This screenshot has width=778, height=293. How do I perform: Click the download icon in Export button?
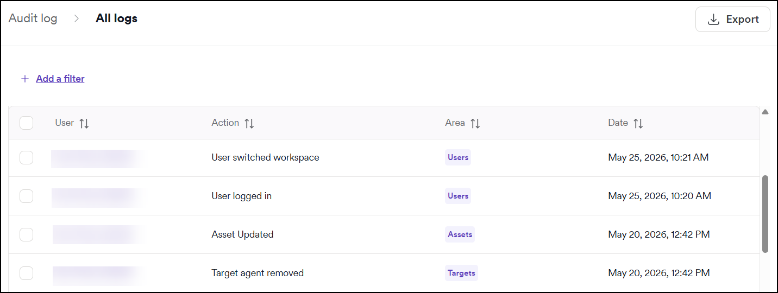coord(713,20)
